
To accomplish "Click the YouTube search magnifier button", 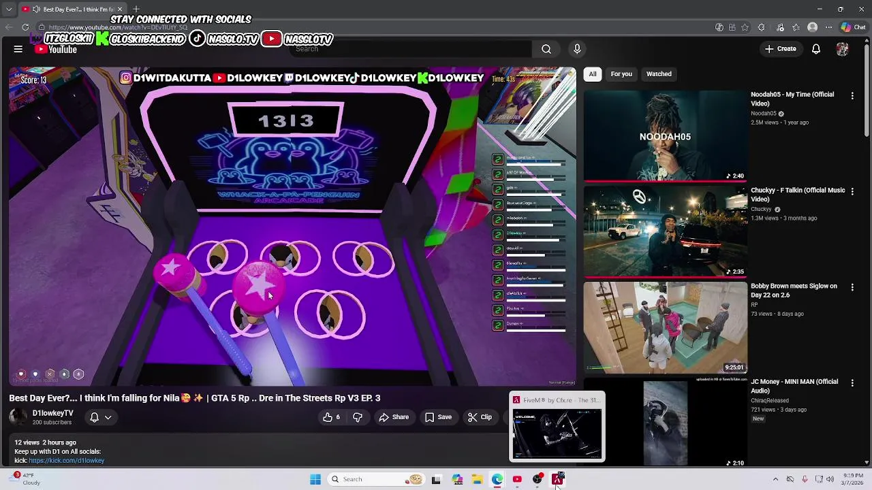I will pyautogui.click(x=546, y=49).
